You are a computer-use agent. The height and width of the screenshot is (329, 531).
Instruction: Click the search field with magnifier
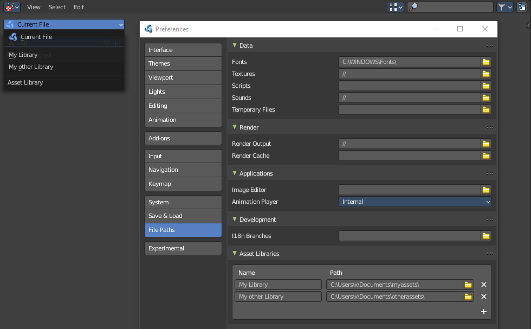coord(450,7)
